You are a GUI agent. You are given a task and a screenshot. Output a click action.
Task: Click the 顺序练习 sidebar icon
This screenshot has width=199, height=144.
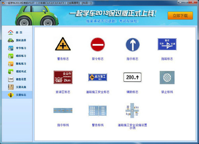pyautogui.click(x=11, y=56)
